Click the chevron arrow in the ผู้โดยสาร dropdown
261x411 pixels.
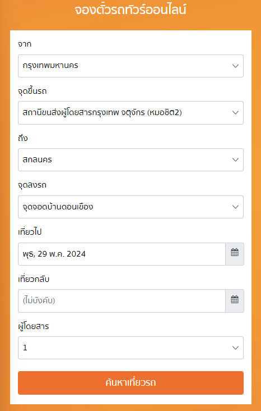tap(235, 348)
